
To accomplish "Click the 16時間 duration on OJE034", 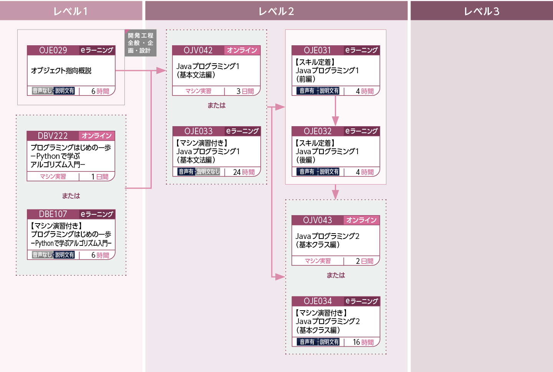I will pos(363,342).
